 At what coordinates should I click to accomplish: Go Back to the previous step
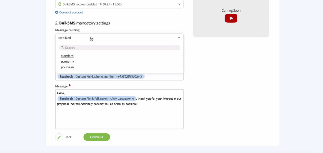68,137
